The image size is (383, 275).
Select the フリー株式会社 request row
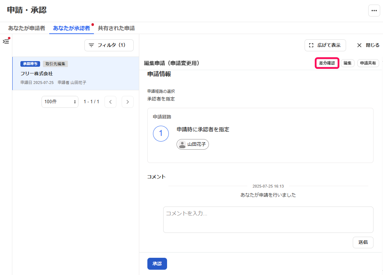76,73
